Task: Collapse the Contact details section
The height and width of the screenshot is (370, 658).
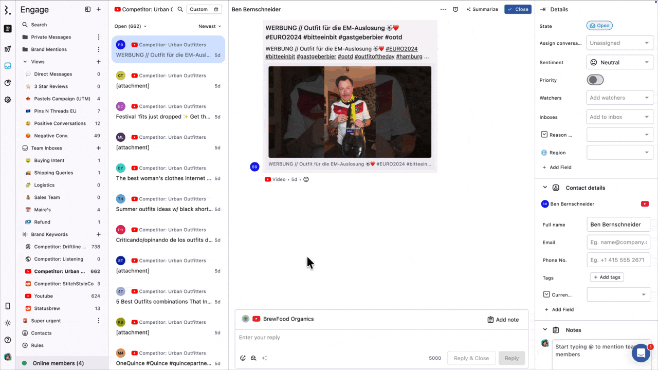Action: (x=545, y=188)
